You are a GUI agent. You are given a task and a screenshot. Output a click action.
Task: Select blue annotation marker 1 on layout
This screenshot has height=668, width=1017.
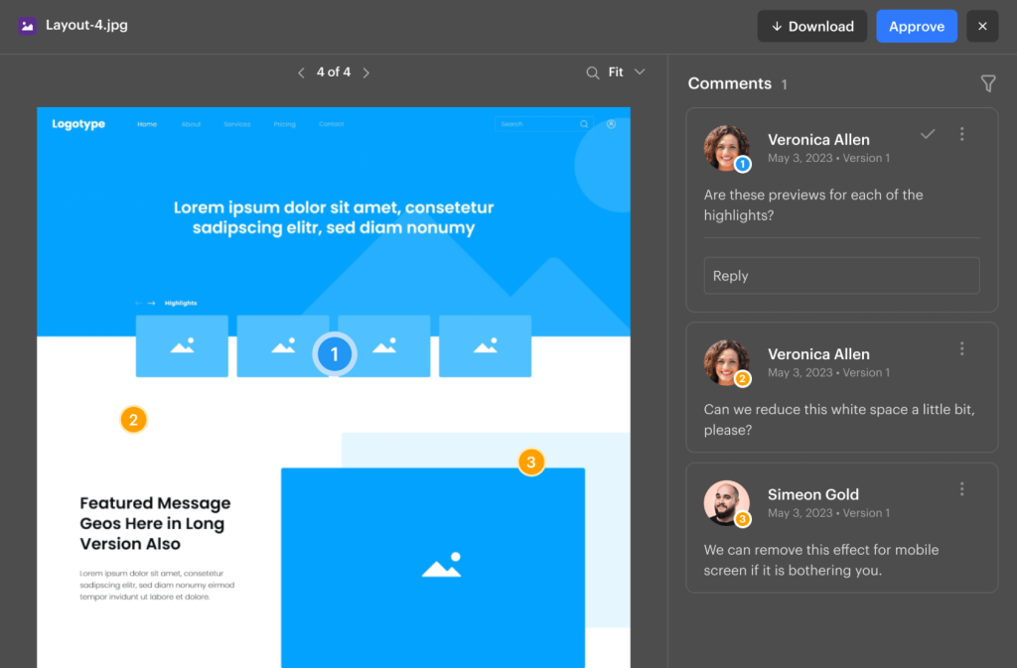click(x=335, y=354)
